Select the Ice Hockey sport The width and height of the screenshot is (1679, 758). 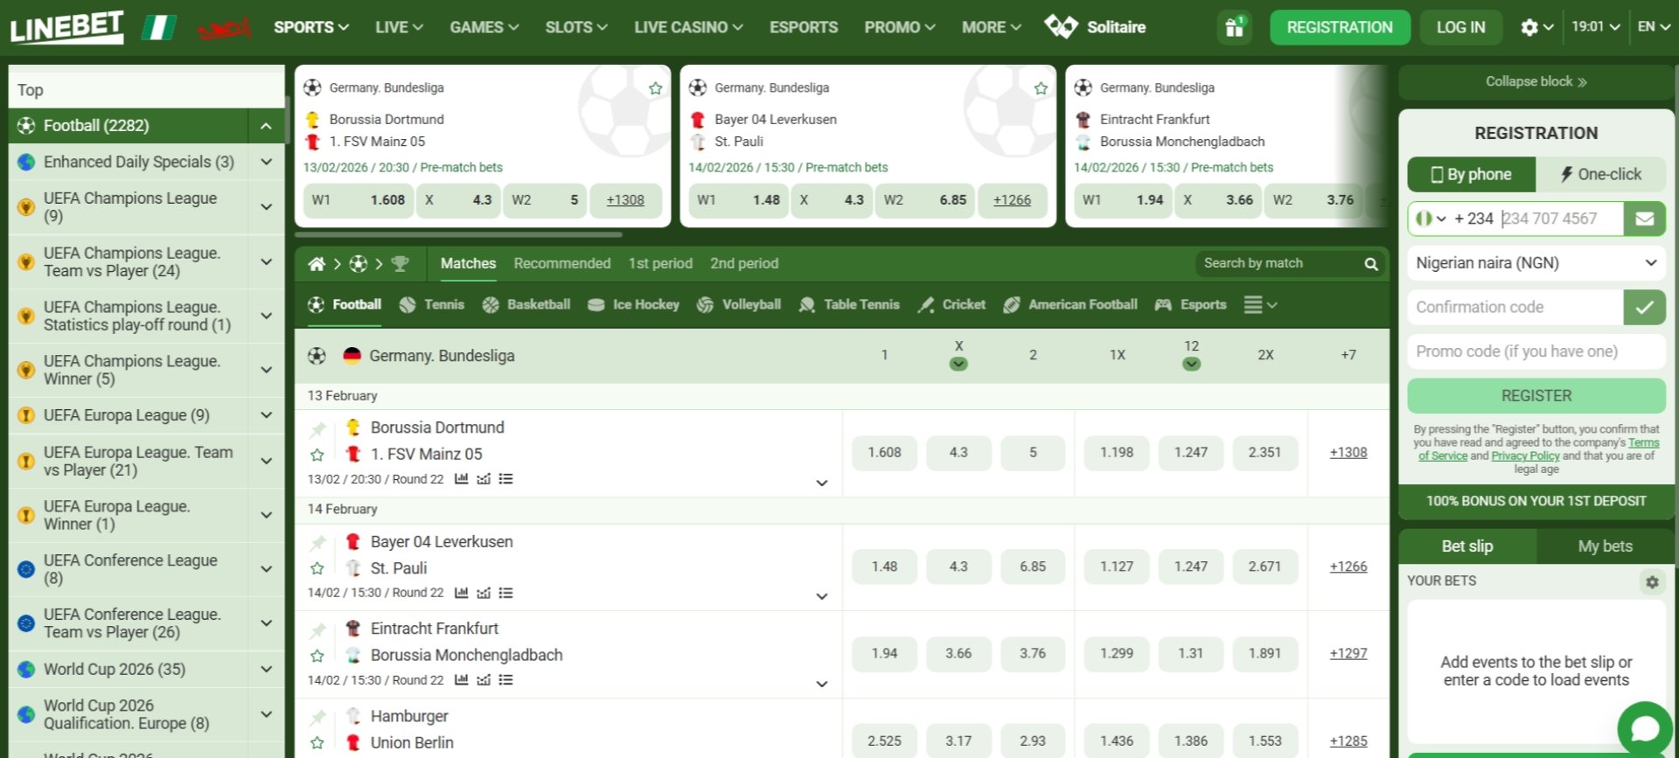(x=633, y=304)
